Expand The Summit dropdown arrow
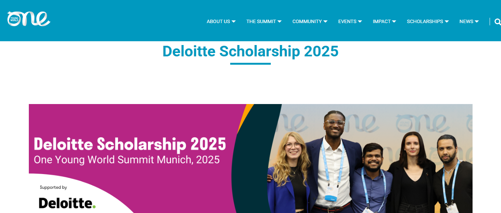The height and width of the screenshot is (213, 501). [280, 22]
